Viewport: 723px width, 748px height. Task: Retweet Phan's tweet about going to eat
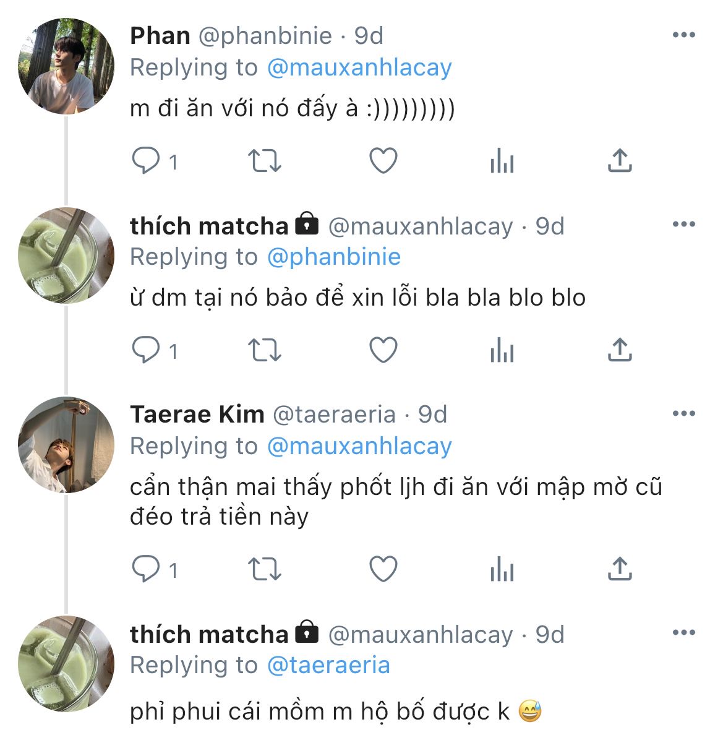pyautogui.click(x=264, y=161)
